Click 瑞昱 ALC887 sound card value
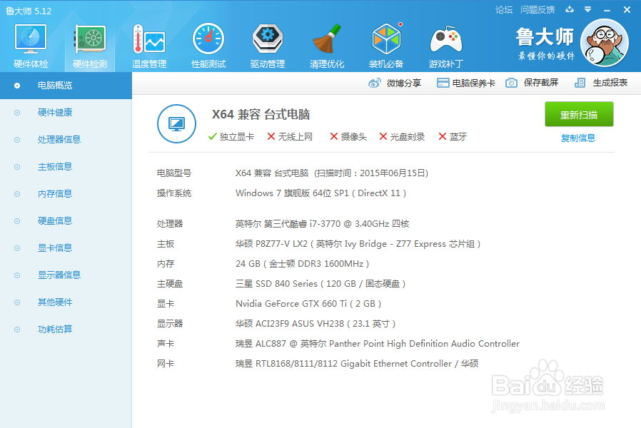 (378, 344)
